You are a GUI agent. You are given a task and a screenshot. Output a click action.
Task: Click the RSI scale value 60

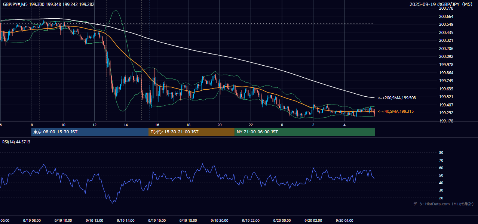(441, 168)
